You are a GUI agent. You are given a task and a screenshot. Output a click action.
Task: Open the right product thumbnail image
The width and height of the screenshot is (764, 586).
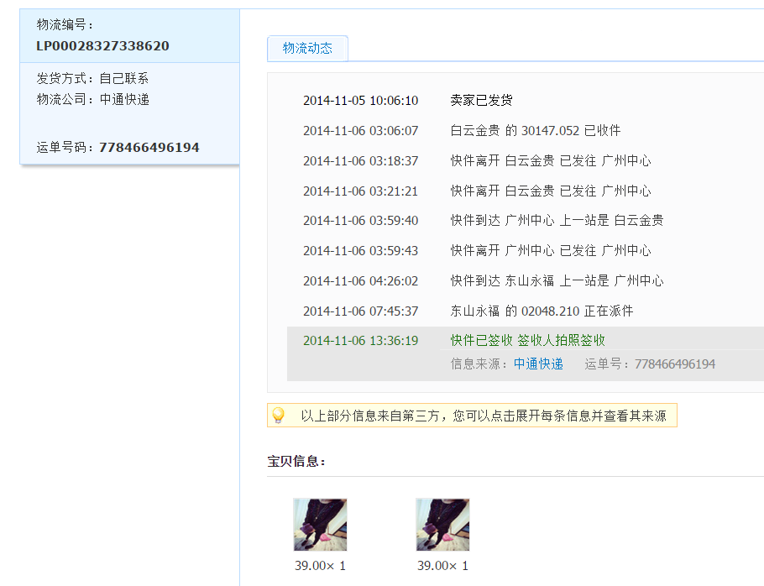[x=442, y=525]
